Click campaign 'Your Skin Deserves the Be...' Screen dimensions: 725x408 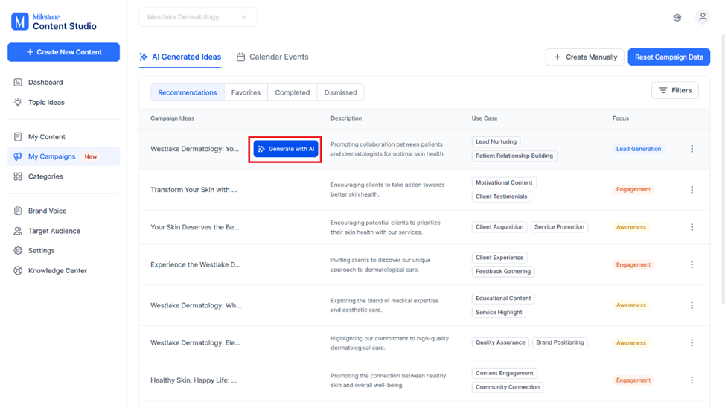click(x=195, y=227)
